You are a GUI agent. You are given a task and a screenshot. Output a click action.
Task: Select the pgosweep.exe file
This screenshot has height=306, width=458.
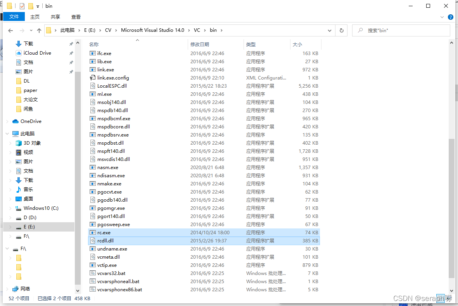point(204,225)
